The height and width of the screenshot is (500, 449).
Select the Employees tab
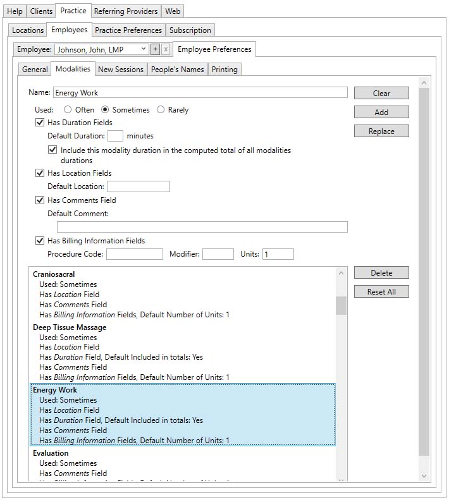click(x=70, y=30)
